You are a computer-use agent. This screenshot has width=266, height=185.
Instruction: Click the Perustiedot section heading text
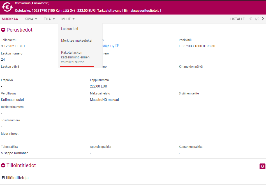click(19, 30)
